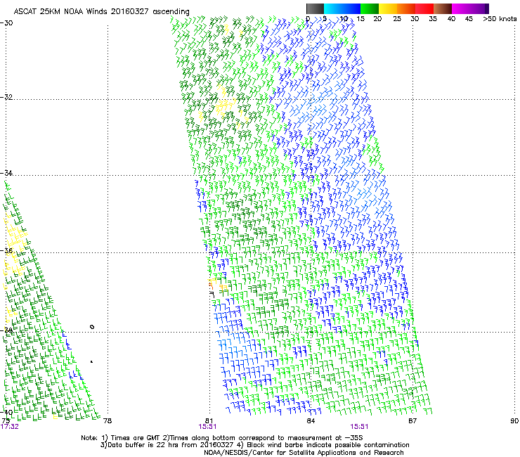Click the 87 longitude axis label
This screenshot has width=520, height=457.
[x=412, y=421]
